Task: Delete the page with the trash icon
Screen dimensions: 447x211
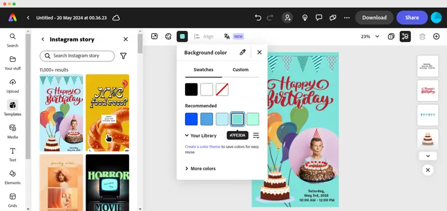Action: 422,36
